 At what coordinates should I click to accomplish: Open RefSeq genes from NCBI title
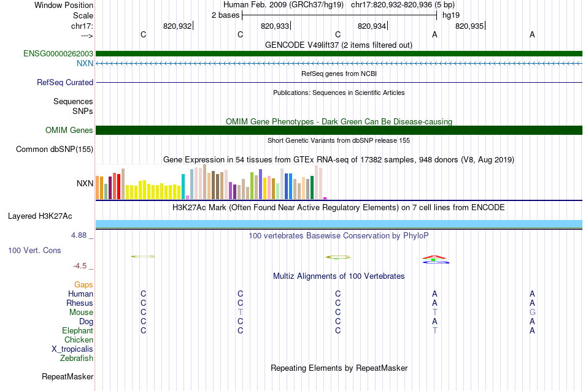click(339, 74)
